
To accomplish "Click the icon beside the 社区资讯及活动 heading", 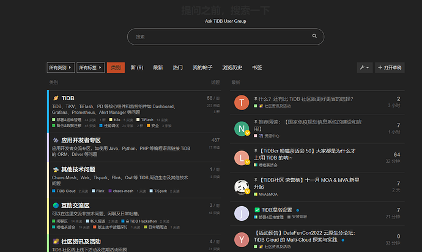I will pyautogui.click(x=56, y=242).
